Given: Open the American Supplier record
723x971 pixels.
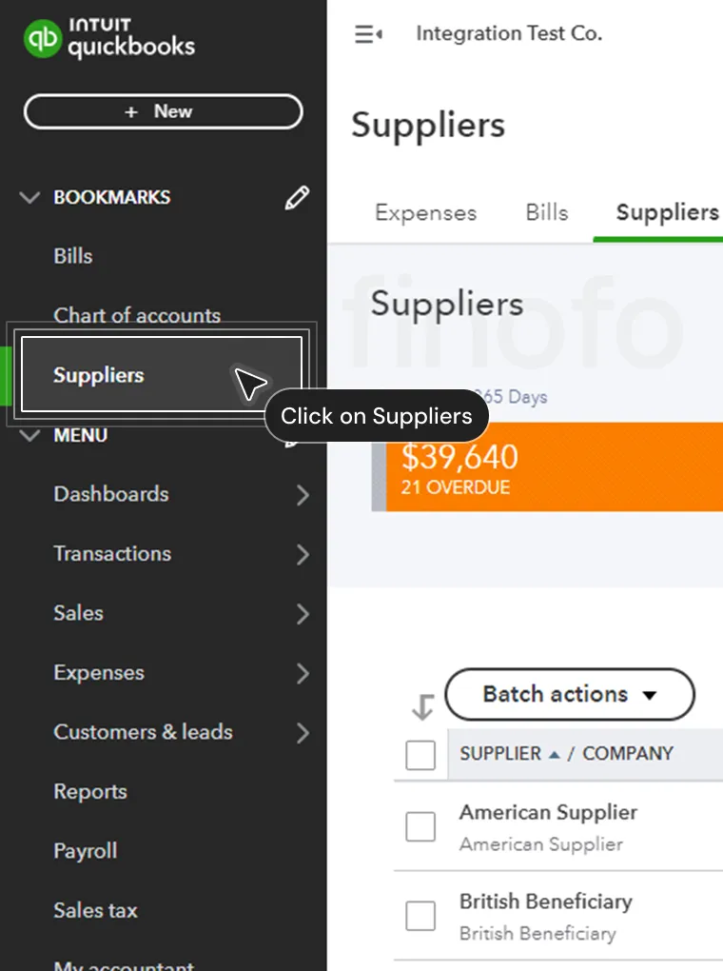Looking at the screenshot, I should [x=548, y=812].
